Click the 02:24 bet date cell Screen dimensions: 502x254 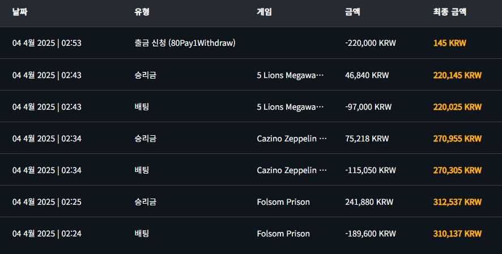(x=46, y=234)
